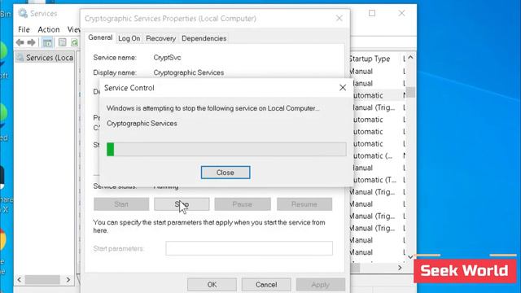Click Cancel in the Properties dialog
The width and height of the screenshot is (521, 293).
coord(266,285)
